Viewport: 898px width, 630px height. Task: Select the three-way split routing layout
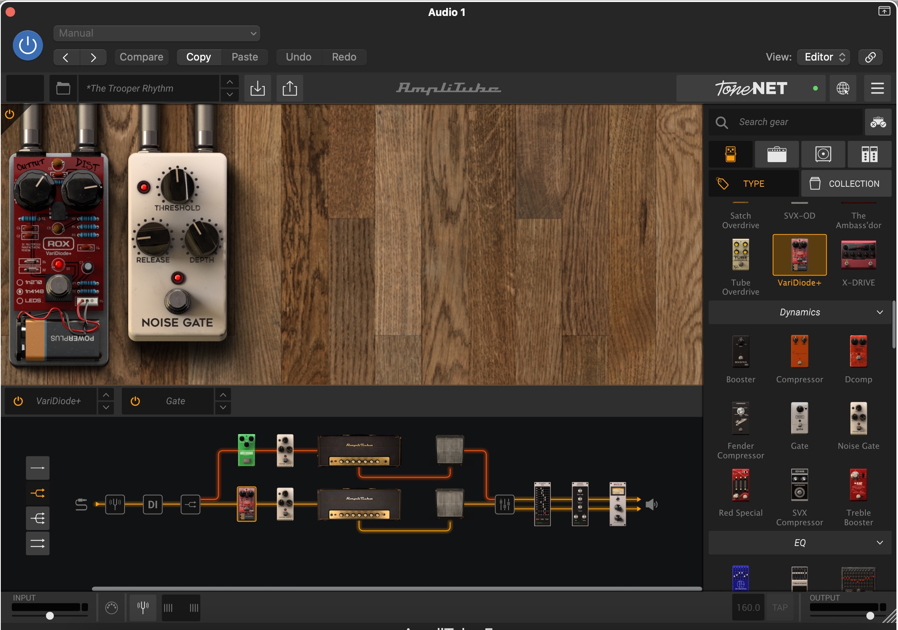pos(38,518)
